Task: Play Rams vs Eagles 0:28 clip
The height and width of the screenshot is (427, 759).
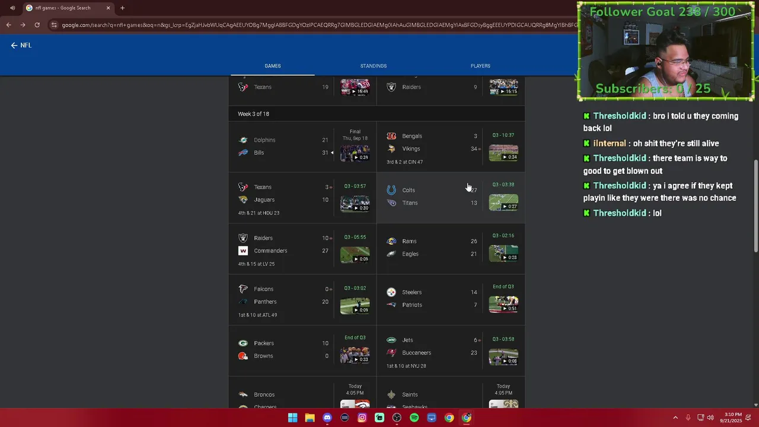Action: tap(503, 253)
